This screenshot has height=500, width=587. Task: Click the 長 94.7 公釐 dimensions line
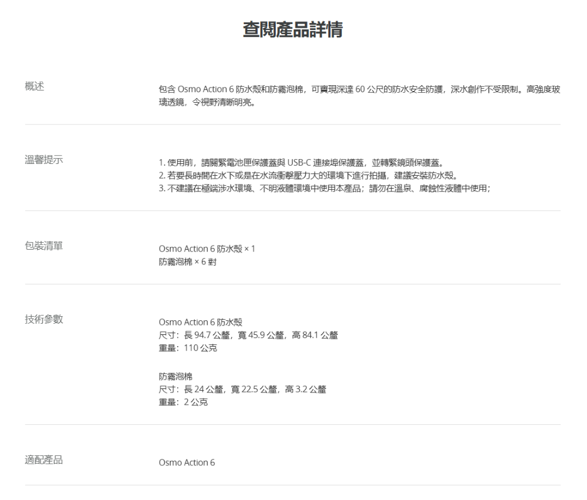(248, 335)
